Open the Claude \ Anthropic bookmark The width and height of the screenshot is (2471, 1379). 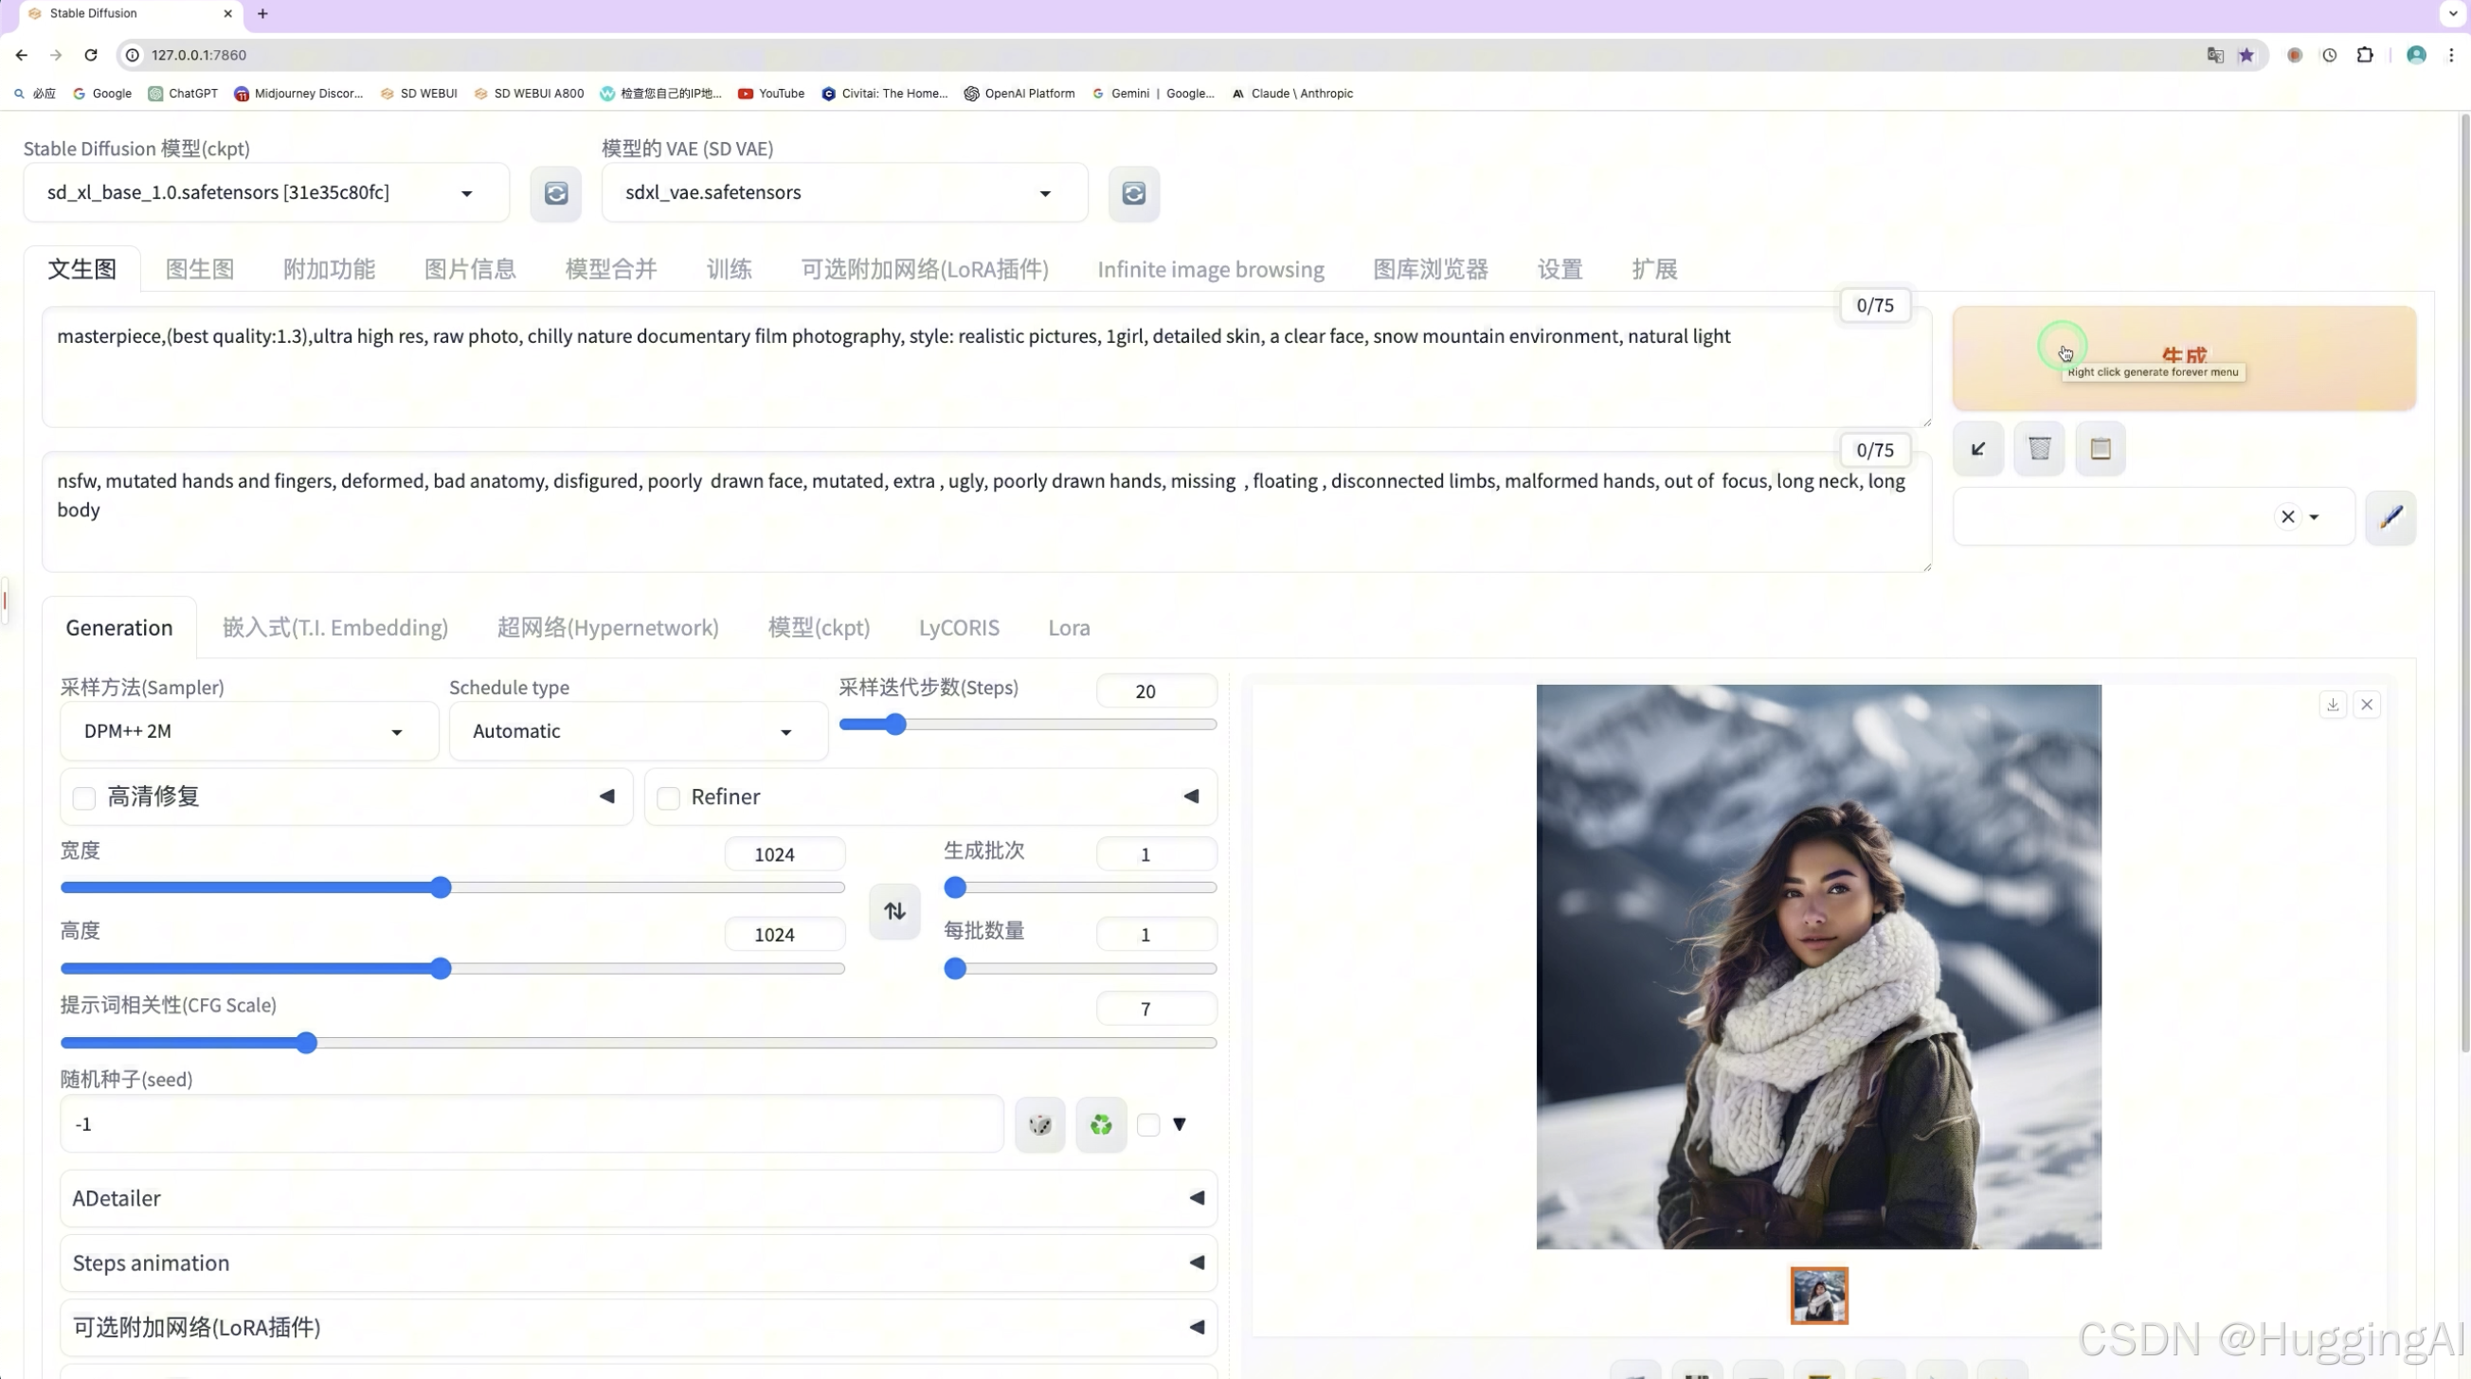[1293, 93]
